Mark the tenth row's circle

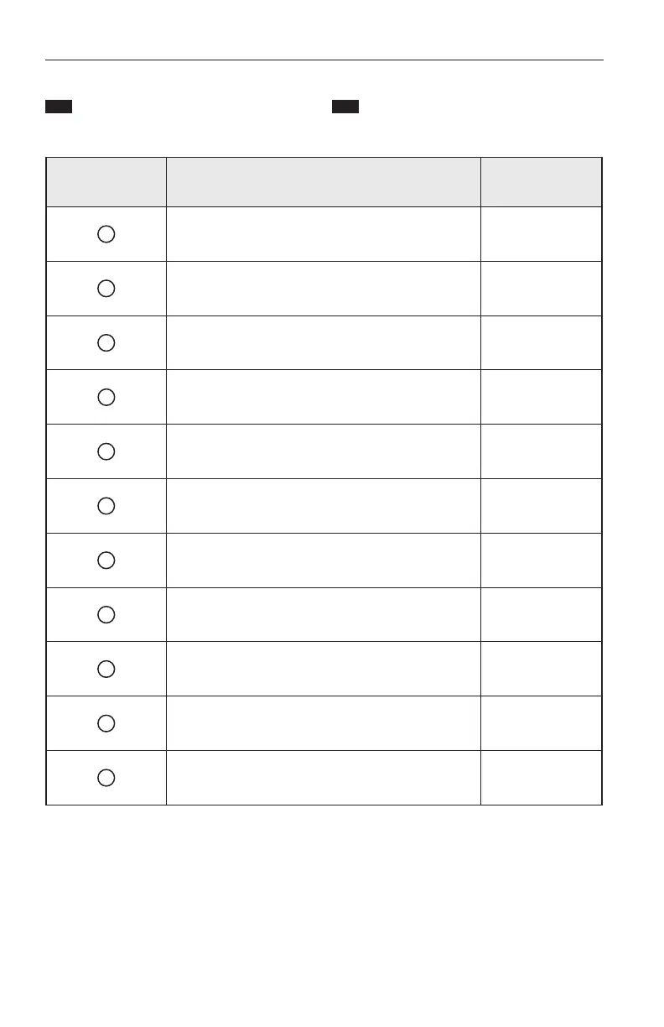click(x=106, y=722)
